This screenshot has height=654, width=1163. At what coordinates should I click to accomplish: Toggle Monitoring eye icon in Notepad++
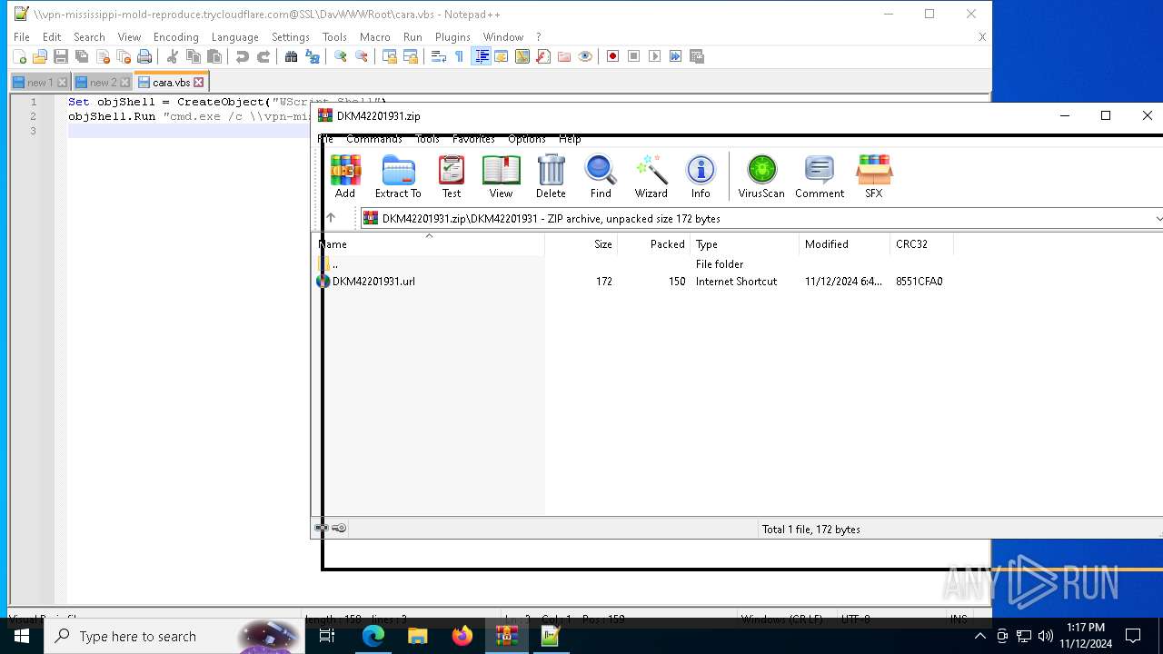click(585, 56)
